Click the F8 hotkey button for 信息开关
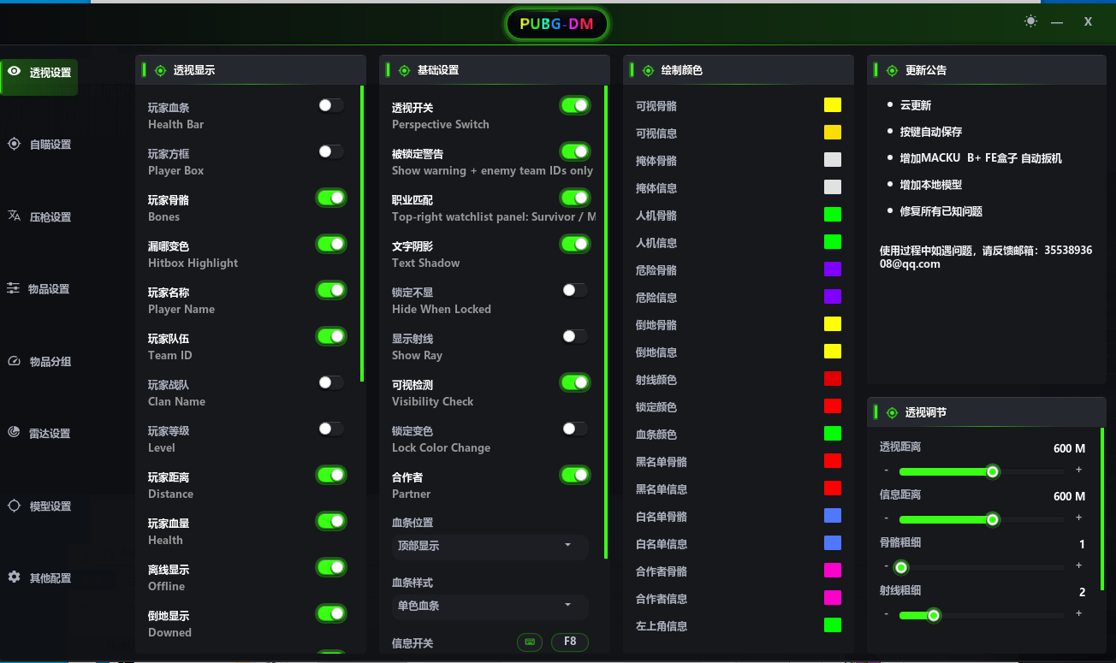This screenshot has width=1116, height=663. (570, 642)
